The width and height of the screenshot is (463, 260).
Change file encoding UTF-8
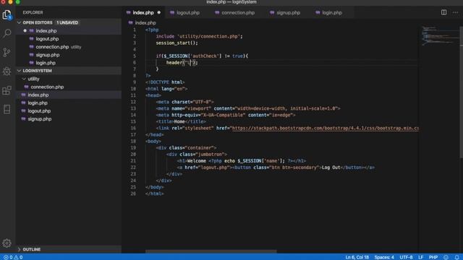406,257
